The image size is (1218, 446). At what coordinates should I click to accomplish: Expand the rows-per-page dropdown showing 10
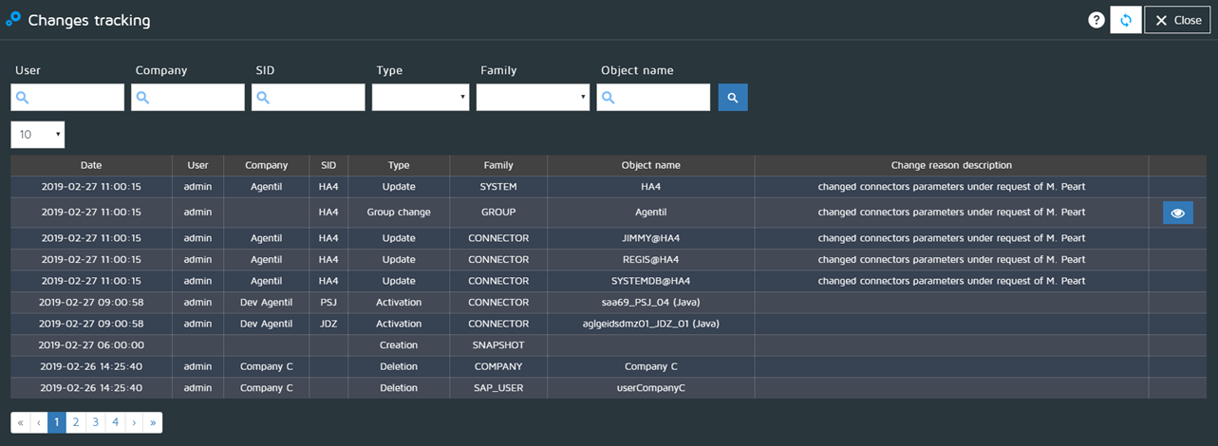(x=37, y=135)
